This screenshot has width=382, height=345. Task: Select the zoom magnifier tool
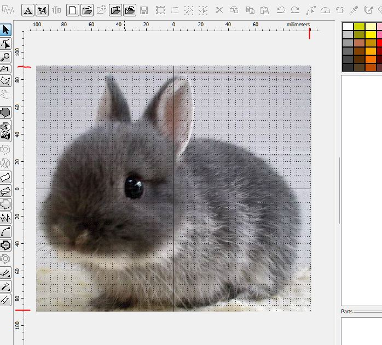tap(5, 56)
